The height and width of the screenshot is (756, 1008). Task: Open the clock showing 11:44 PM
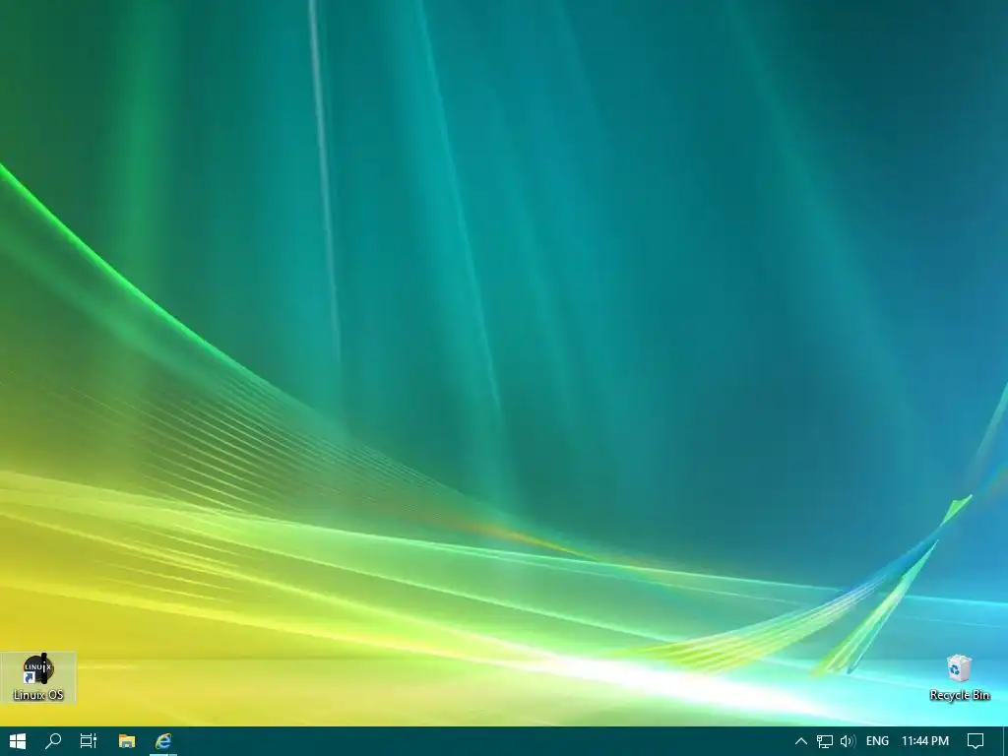(x=925, y=741)
